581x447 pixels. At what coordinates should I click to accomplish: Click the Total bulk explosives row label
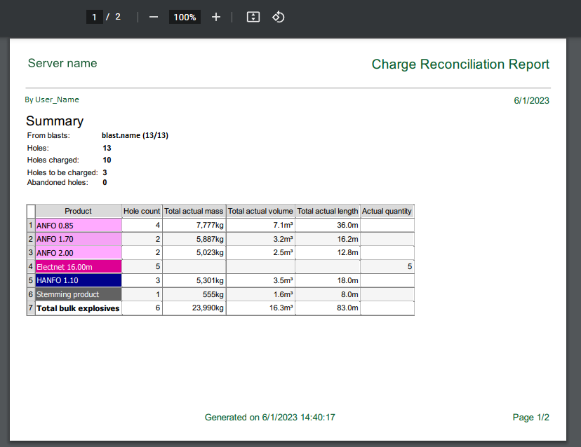coord(78,308)
